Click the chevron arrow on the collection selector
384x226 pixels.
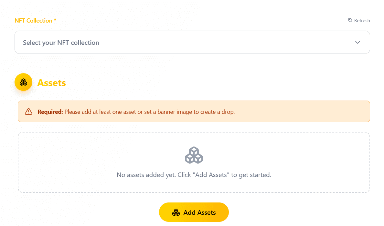357,42
